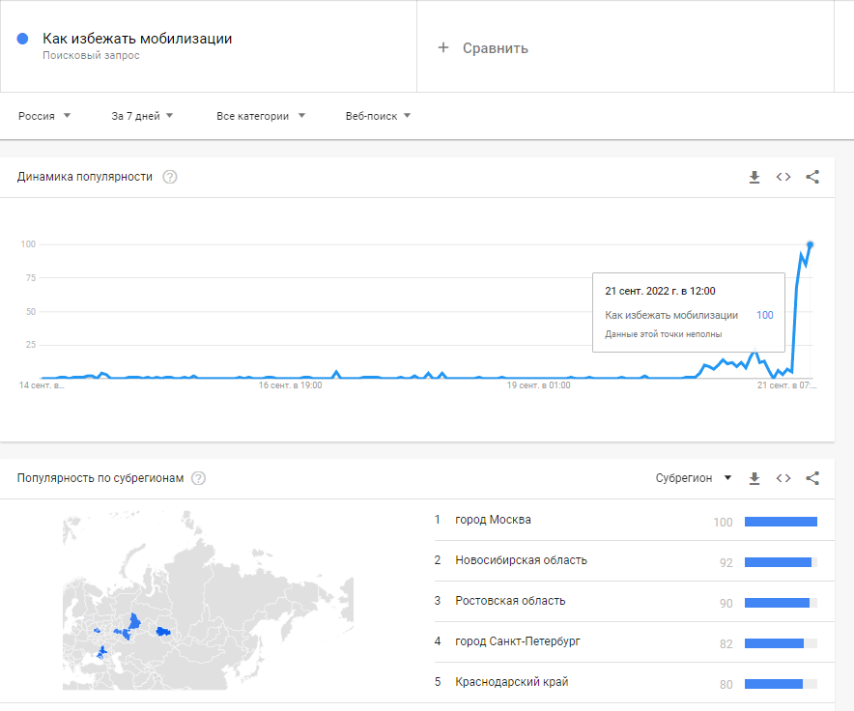
Task: Open the Россия country dropdown
Action: (44, 116)
